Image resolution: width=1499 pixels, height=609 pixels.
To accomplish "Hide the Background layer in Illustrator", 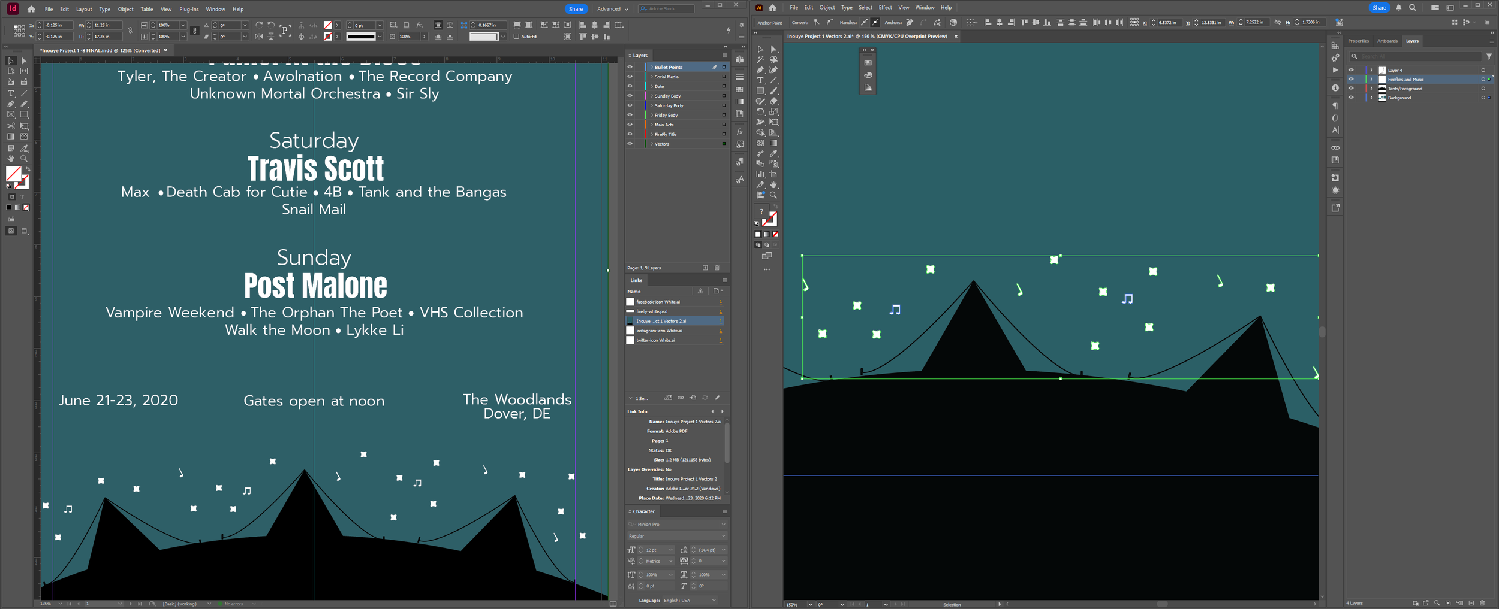I will [1351, 98].
